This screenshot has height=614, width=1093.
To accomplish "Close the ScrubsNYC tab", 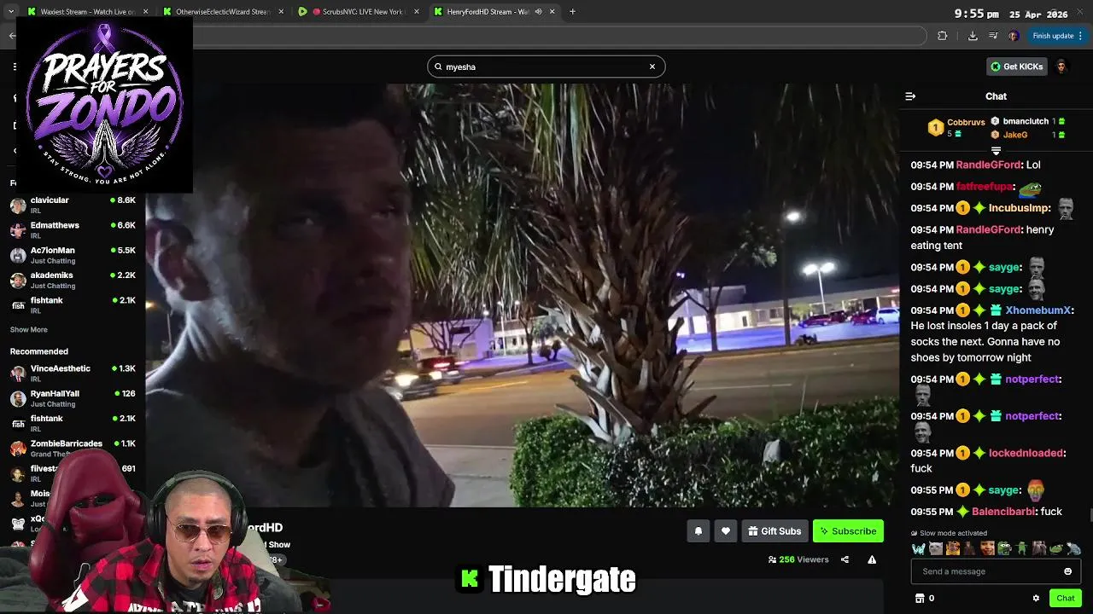I will coord(416,12).
